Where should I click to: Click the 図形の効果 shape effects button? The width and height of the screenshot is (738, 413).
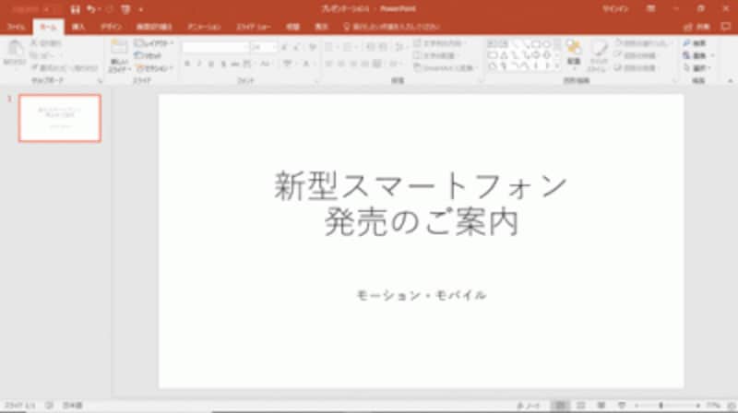coord(637,68)
